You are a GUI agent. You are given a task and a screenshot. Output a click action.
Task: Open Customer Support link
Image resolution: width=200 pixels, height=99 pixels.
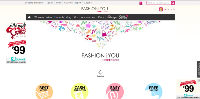[x=72, y=3]
